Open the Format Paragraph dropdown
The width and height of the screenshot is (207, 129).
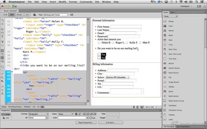[x=38, y=114]
